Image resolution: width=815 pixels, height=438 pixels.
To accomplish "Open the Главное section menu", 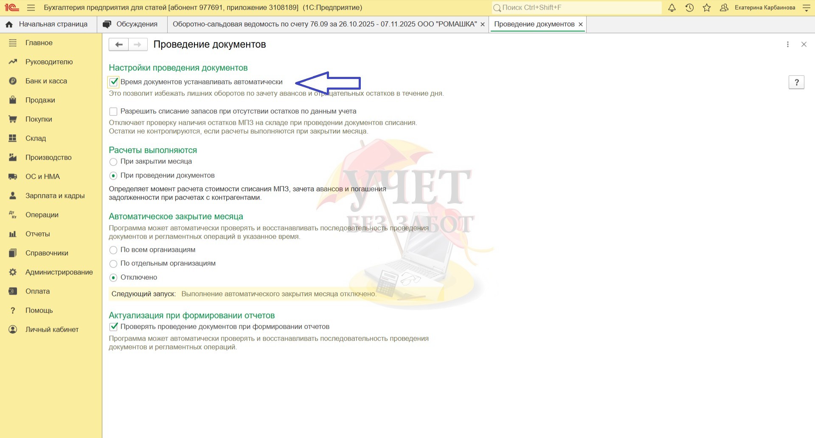I will coord(39,43).
